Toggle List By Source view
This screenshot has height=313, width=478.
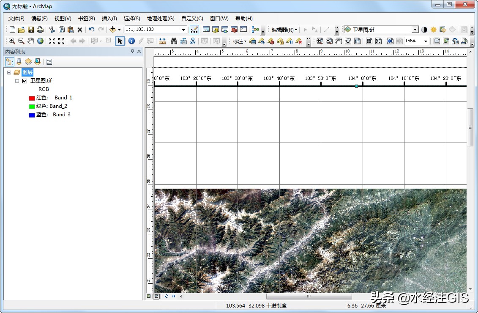tap(19, 62)
